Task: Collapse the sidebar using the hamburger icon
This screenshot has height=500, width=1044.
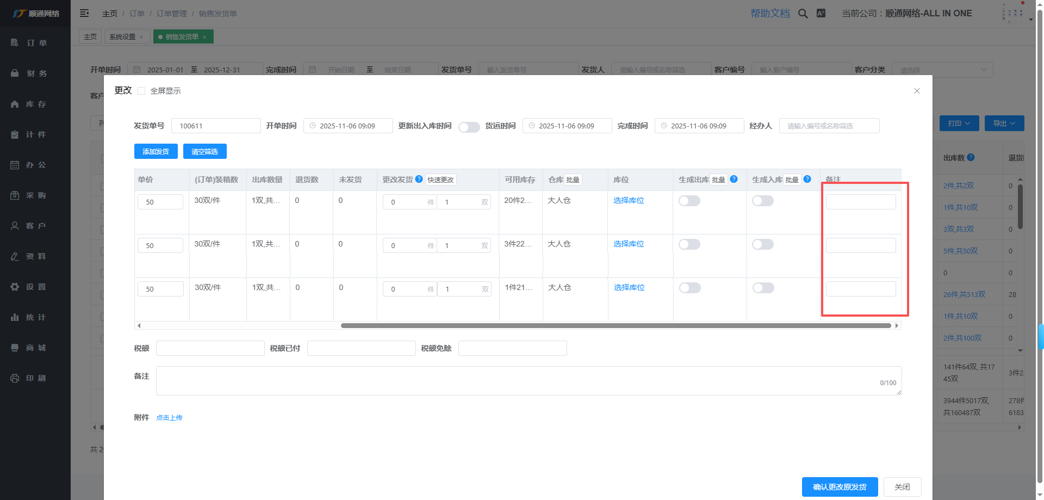Action: click(84, 13)
